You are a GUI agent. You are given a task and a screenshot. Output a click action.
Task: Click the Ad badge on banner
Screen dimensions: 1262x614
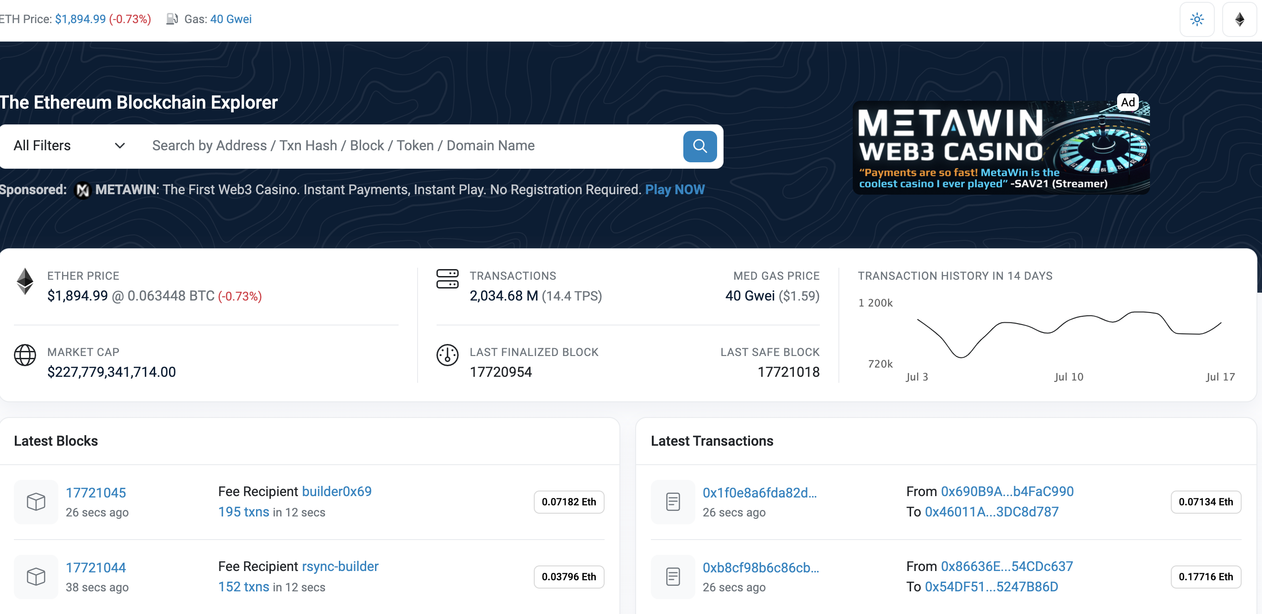1128,102
